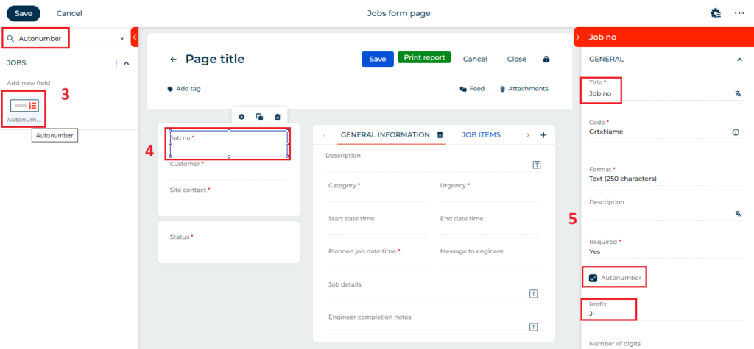Collapse the GENERAL properties section
Image resolution: width=754 pixels, height=349 pixels.
click(739, 60)
